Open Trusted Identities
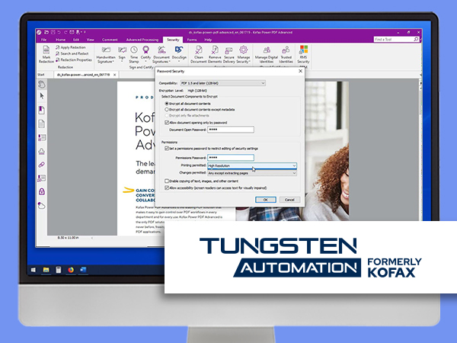The width and height of the screenshot is (457, 343). [286, 54]
